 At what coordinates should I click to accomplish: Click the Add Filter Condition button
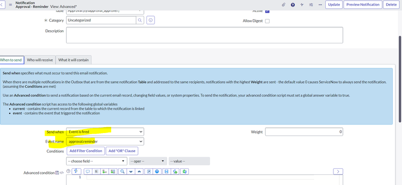[x=86, y=151]
